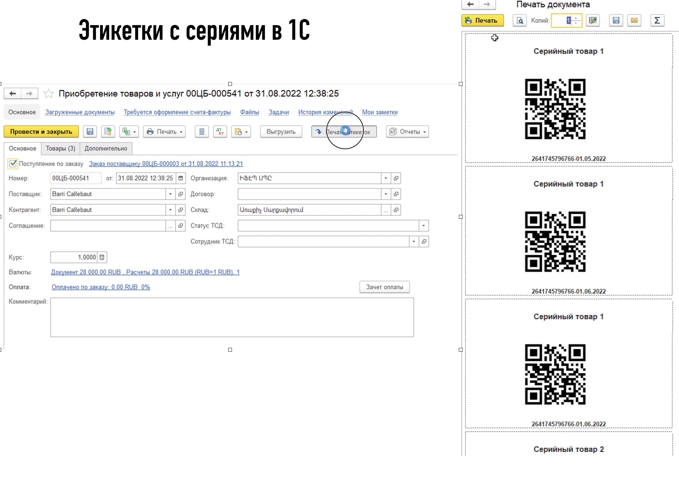Save document with the floppy disk icon

pyautogui.click(x=90, y=132)
